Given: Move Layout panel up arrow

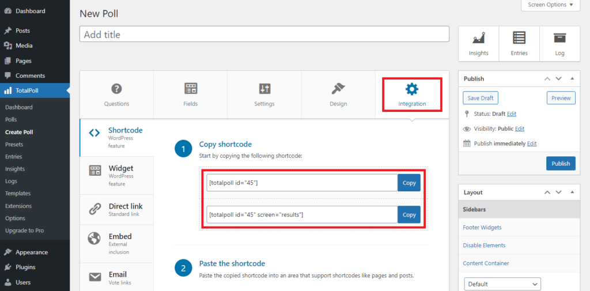Looking at the screenshot, I should click(x=547, y=192).
